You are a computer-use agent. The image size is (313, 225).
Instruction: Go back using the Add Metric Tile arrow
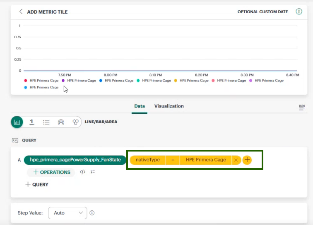click(21, 12)
